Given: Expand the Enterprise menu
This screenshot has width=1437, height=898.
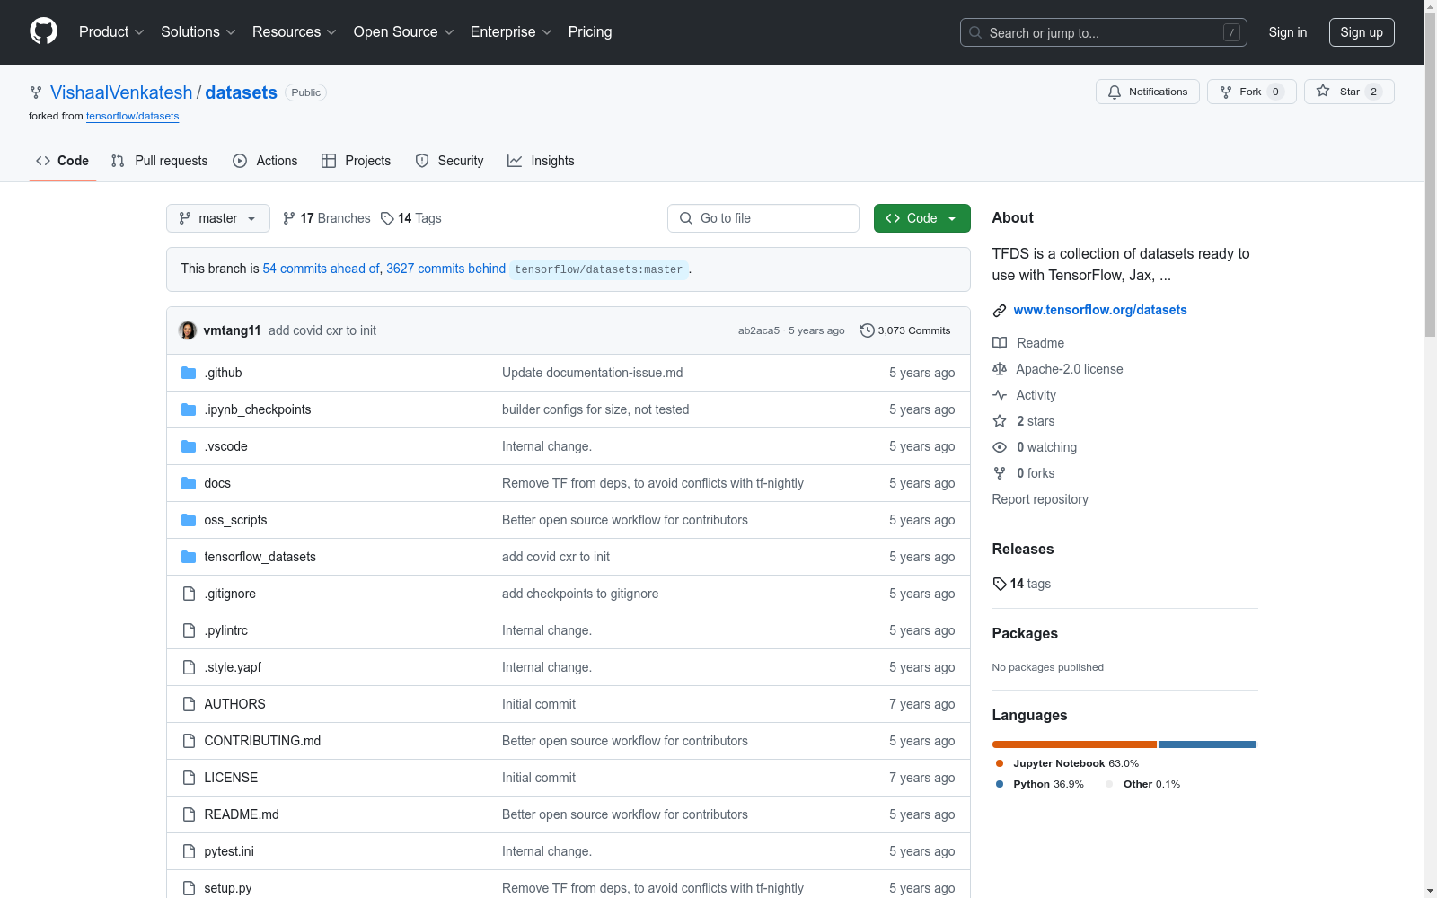Looking at the screenshot, I should point(511,32).
